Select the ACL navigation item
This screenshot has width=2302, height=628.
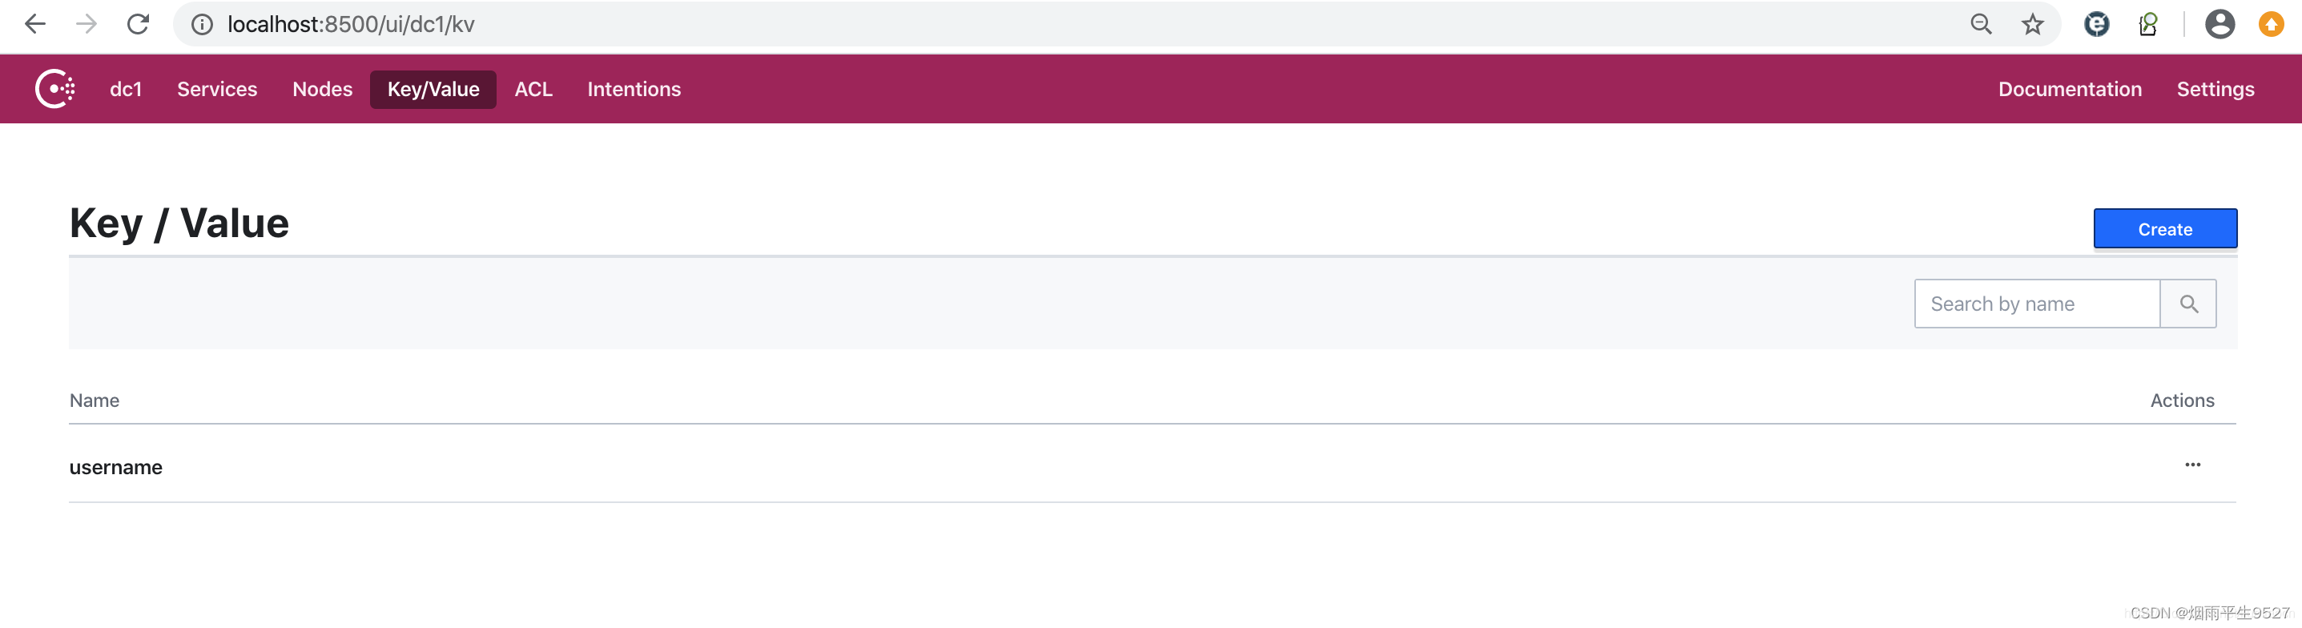(x=533, y=90)
